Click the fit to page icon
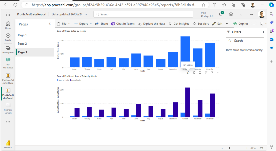 pyautogui.click(x=261, y=148)
